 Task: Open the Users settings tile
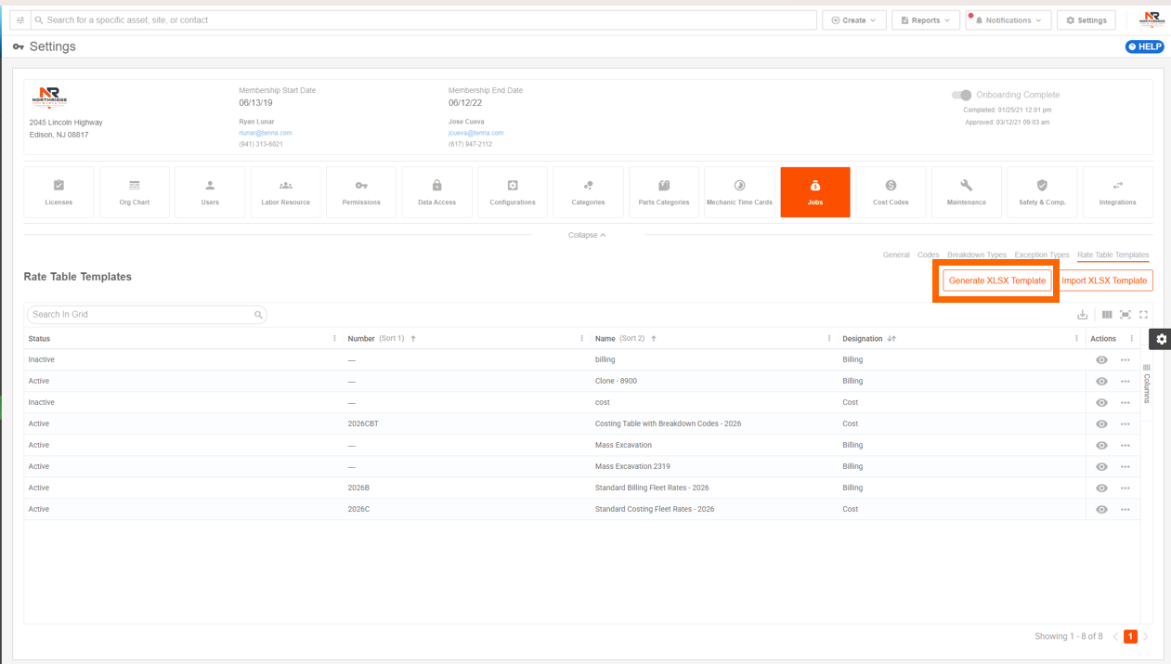[210, 192]
